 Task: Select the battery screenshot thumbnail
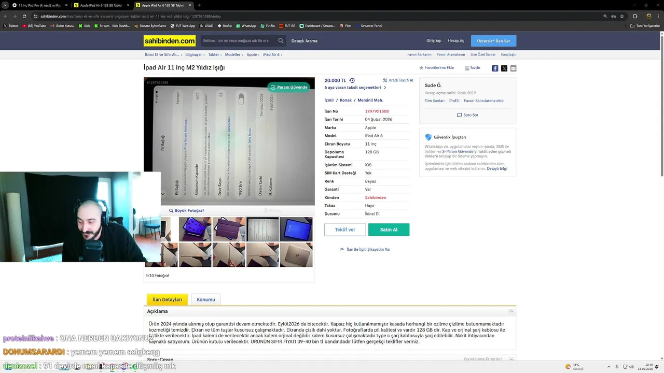(262, 229)
